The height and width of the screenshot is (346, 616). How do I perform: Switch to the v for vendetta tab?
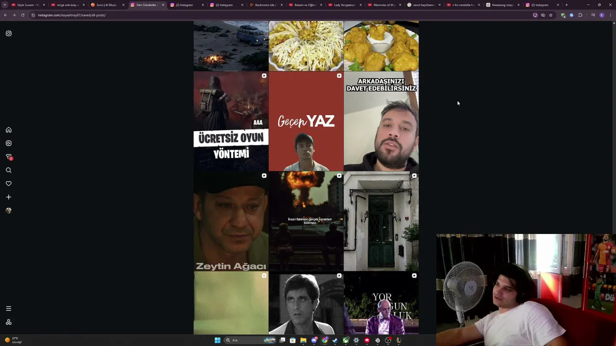(x=463, y=5)
